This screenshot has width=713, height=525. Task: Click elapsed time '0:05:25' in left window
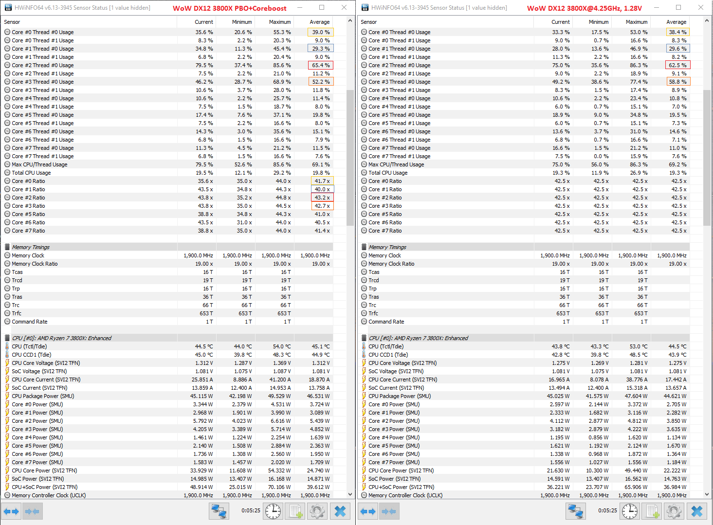click(x=251, y=511)
